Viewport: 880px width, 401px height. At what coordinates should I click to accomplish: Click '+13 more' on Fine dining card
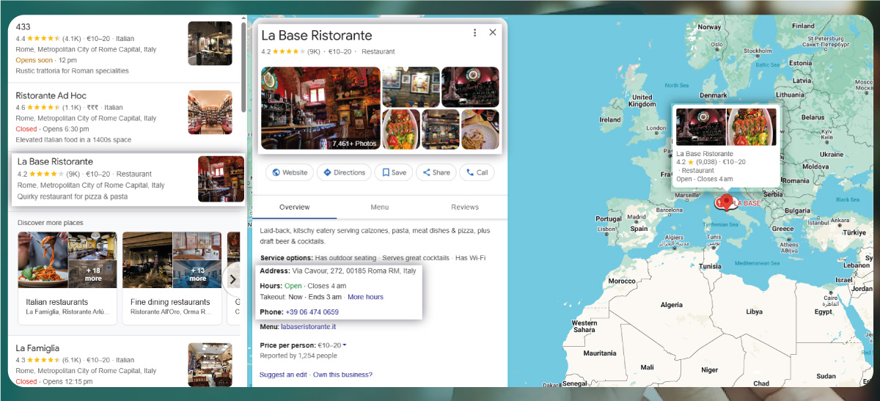pos(198,273)
